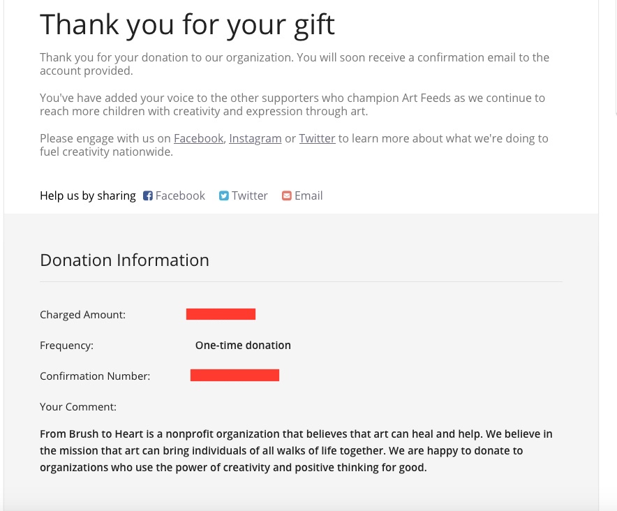The image size is (617, 511).
Task: Click the 'Help us by sharing' label
Action: click(x=88, y=196)
